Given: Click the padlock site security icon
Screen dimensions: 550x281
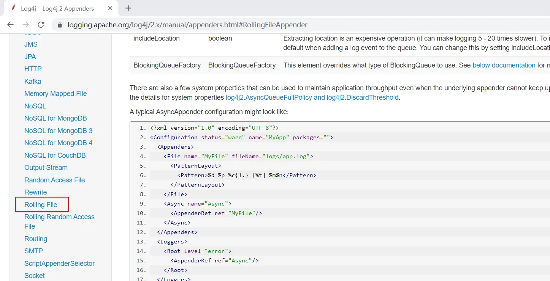Looking at the screenshot, I should (59, 25).
